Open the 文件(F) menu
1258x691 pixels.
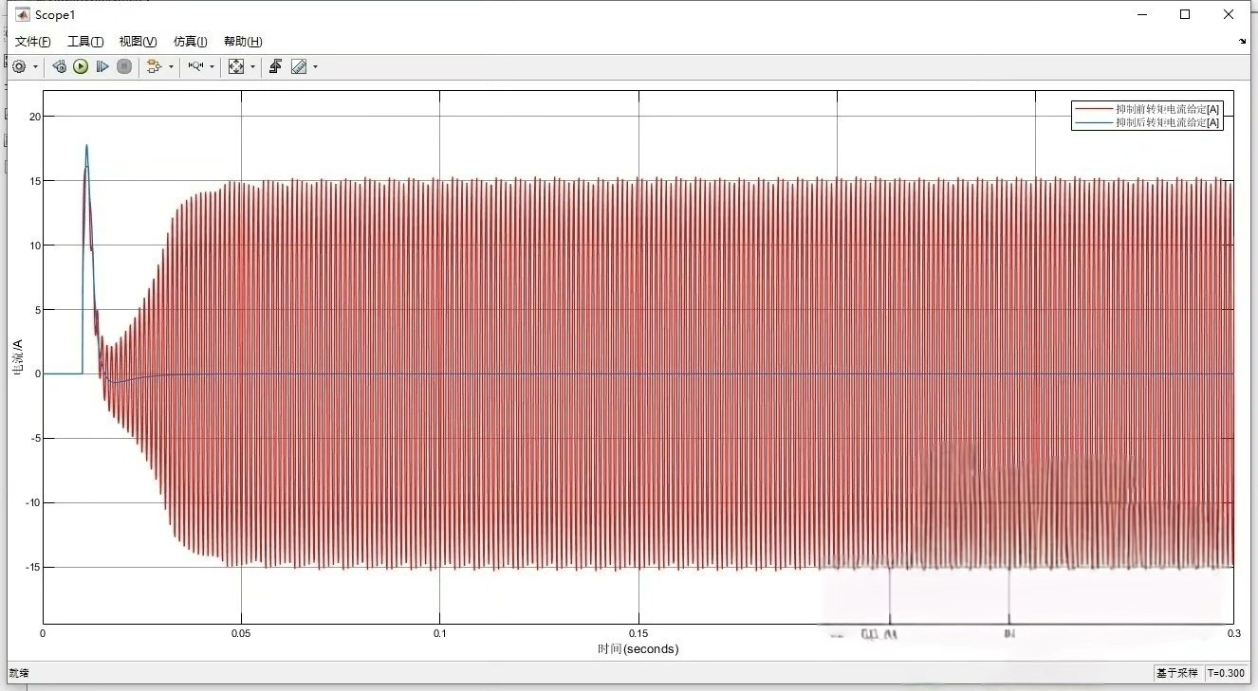click(x=33, y=42)
